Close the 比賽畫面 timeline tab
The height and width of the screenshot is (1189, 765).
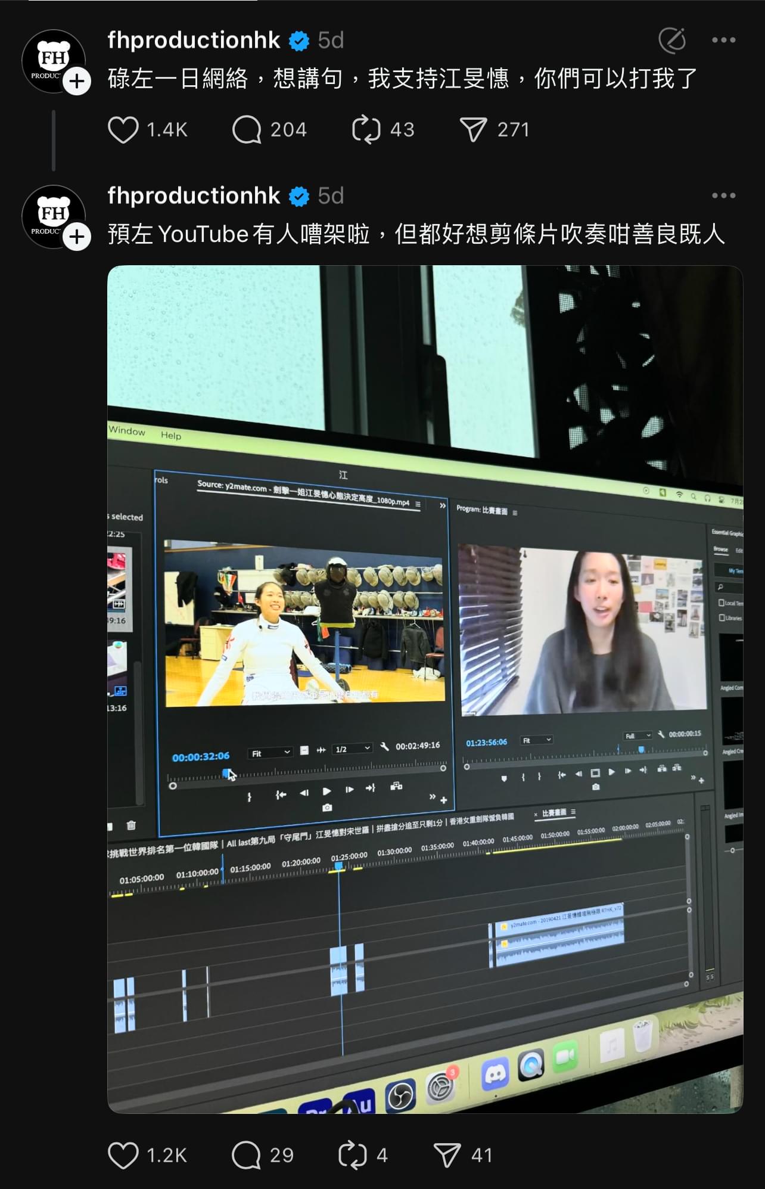[536, 814]
